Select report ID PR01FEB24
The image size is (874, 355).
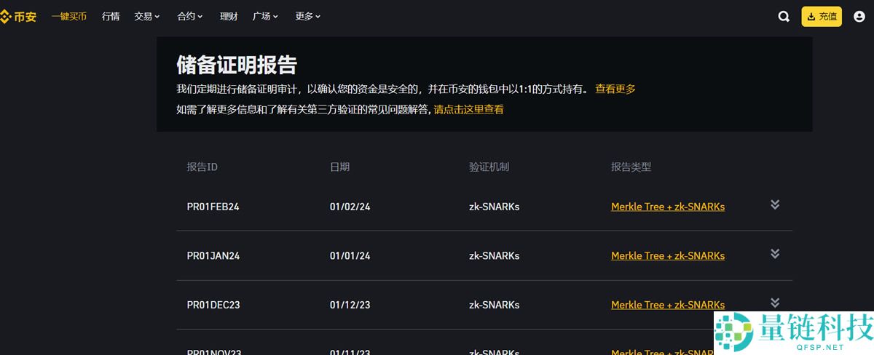click(213, 207)
